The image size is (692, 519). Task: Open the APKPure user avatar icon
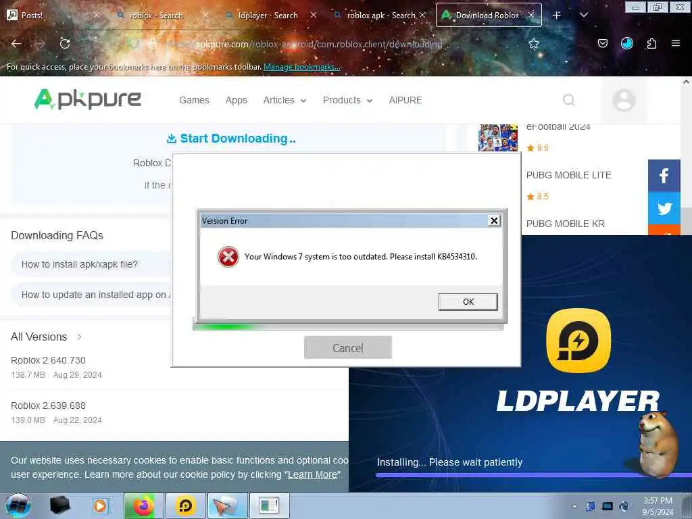(x=624, y=100)
